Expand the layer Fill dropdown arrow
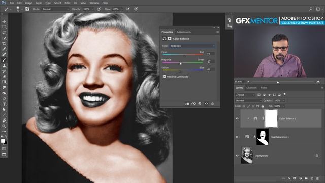This screenshot has width=325, height=183. [284, 106]
